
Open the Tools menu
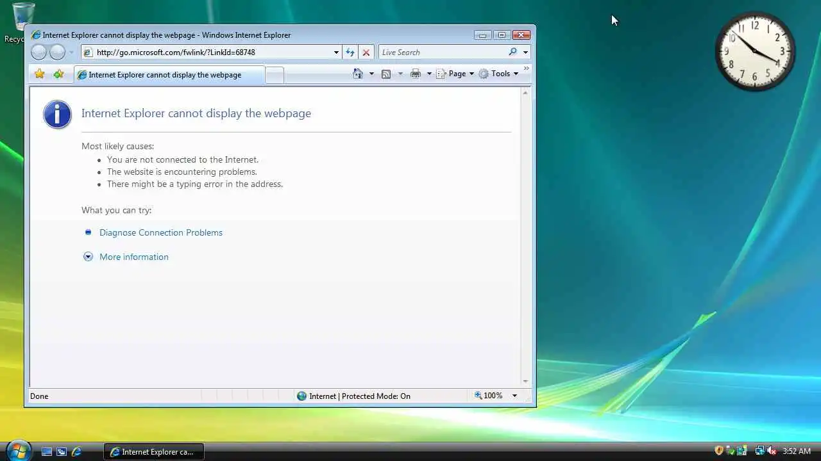click(499, 74)
